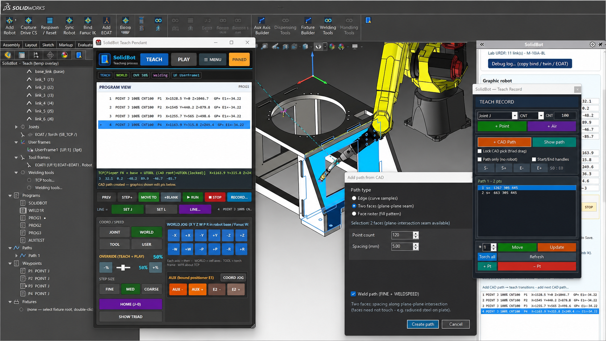This screenshot has width=606, height=341.
Task: Collapse the Tool frames tree node
Action: [x=16, y=157]
